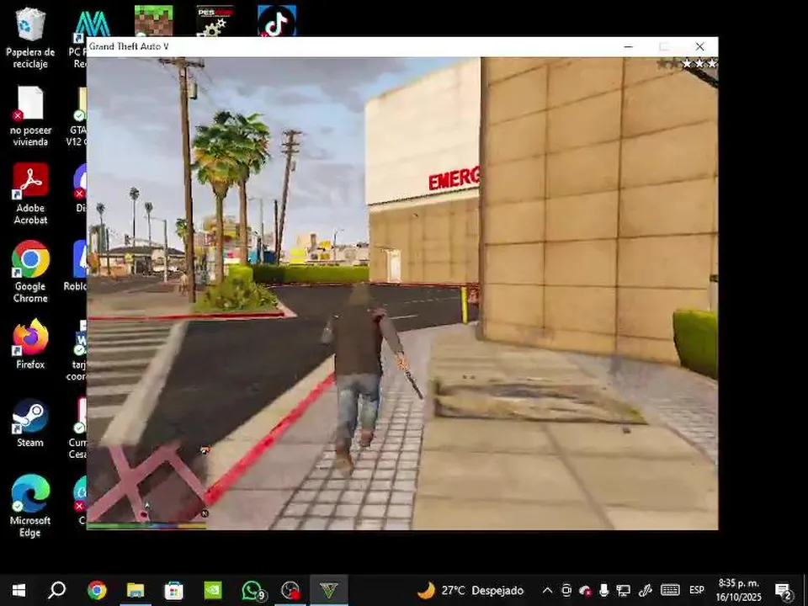
Task: Click the OneDrive cloud tray icon
Action: (x=585, y=591)
